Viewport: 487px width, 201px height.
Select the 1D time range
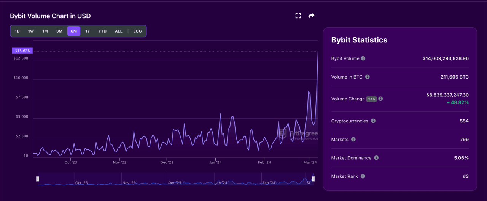point(17,31)
